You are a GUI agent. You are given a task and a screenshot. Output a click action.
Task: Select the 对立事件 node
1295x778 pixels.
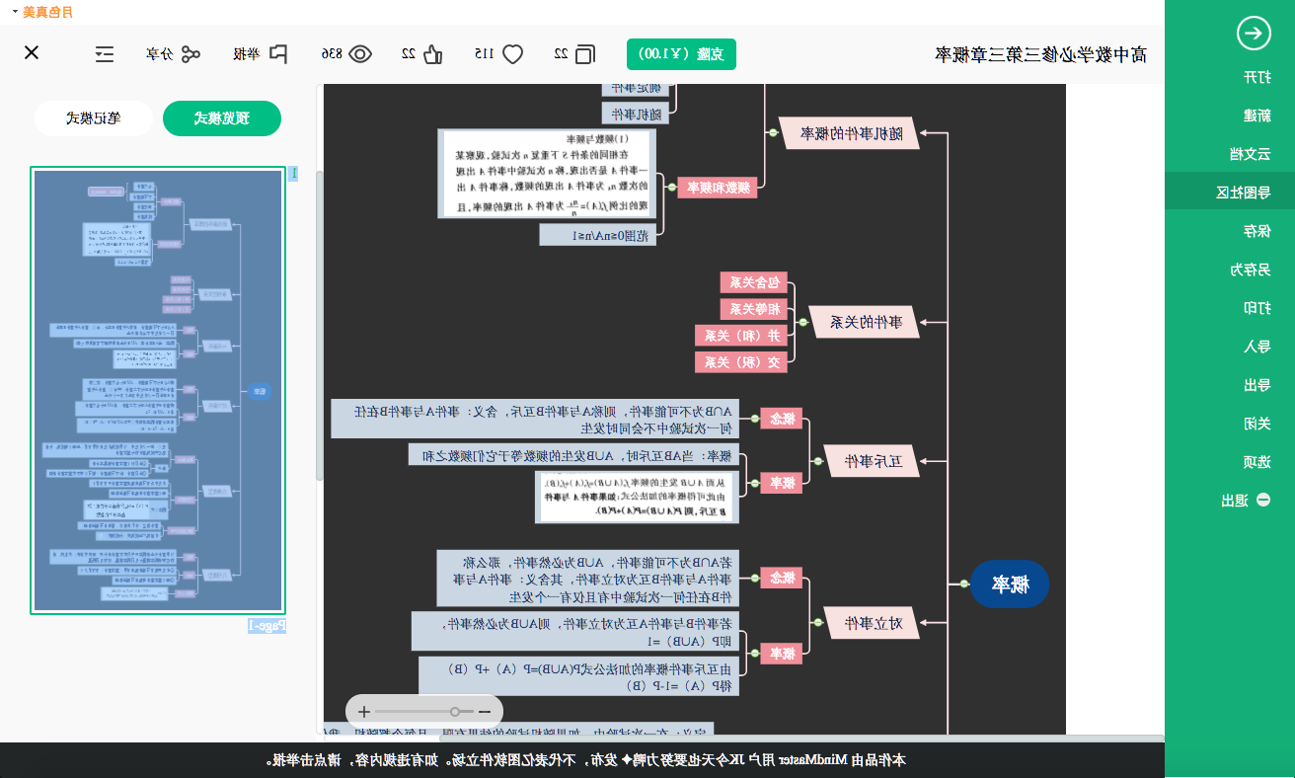pyautogui.click(x=872, y=623)
